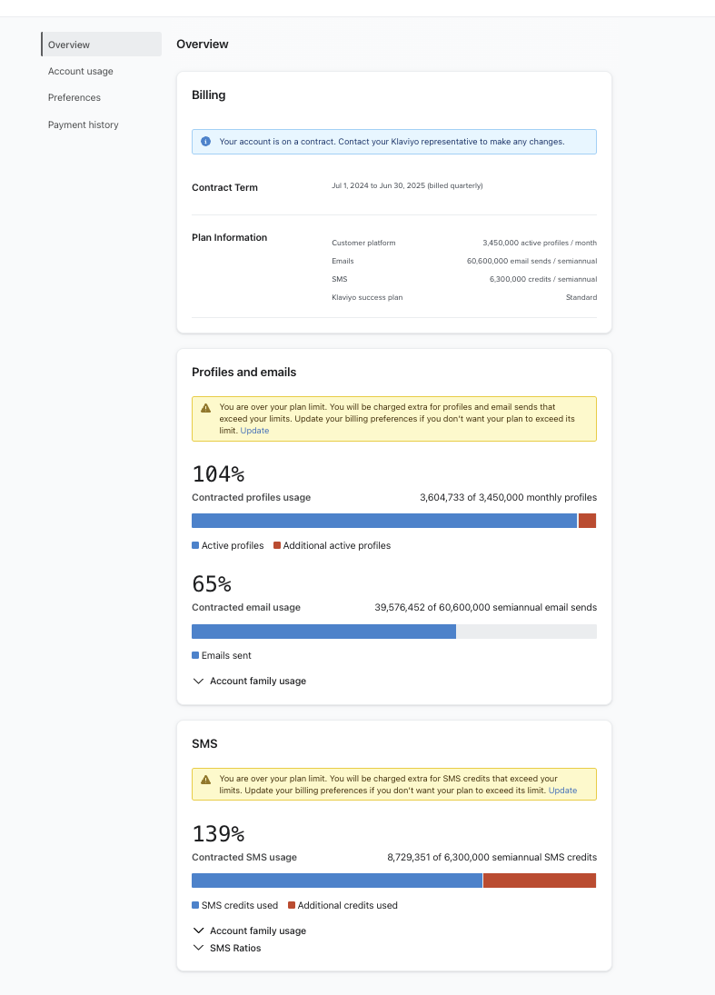
Task: Click the red Additional active profiles legend square
Action: 276,546
